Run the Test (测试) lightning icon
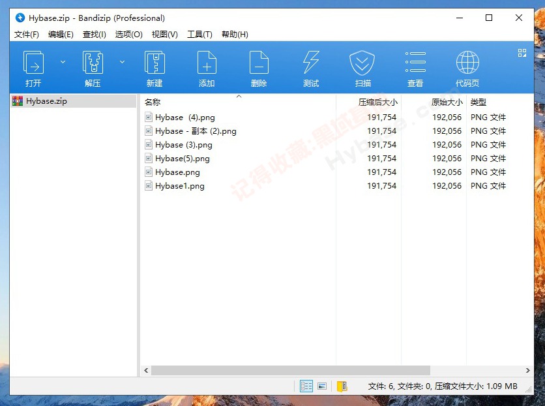This screenshot has height=406, width=545. pos(311,63)
